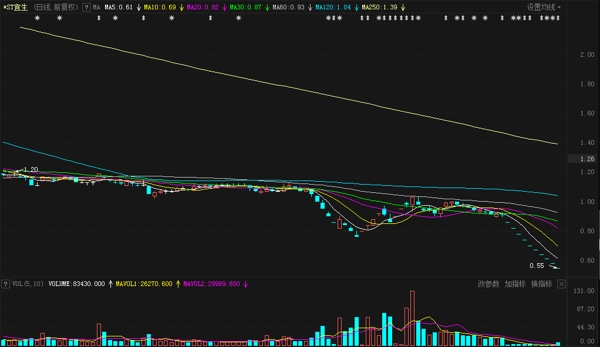The image size is (600, 347).
Task: Change period via 日线, 前复权 label
Action: click(x=56, y=8)
